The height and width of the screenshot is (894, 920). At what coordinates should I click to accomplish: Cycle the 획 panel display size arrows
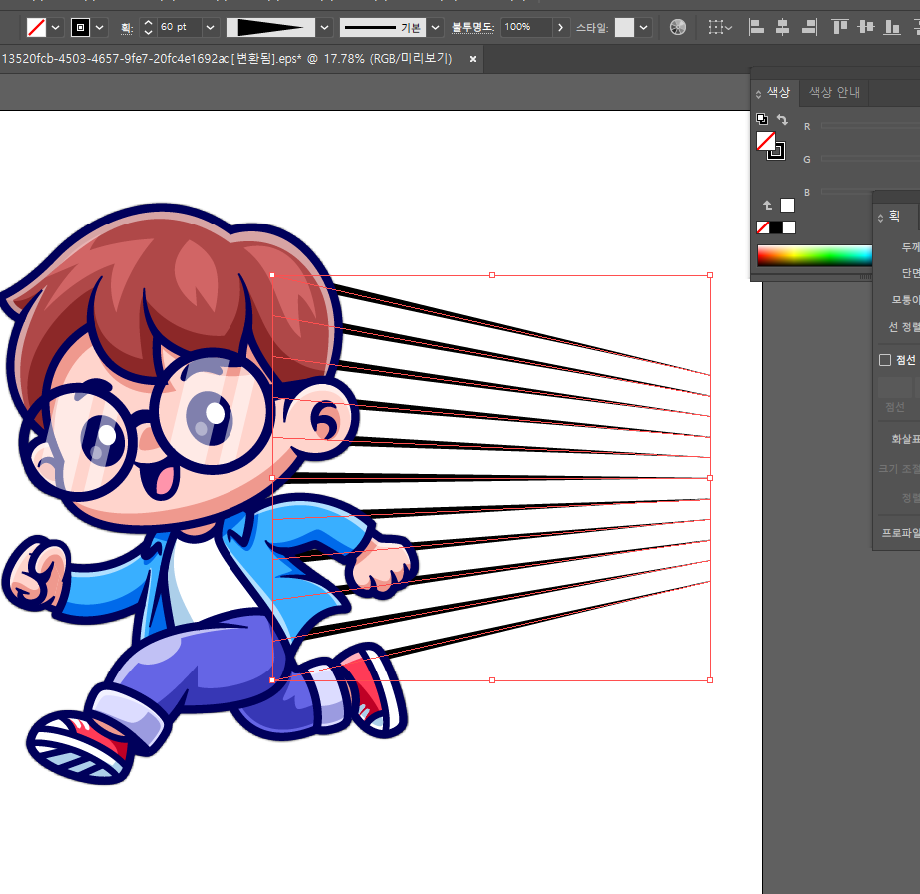tap(880, 218)
